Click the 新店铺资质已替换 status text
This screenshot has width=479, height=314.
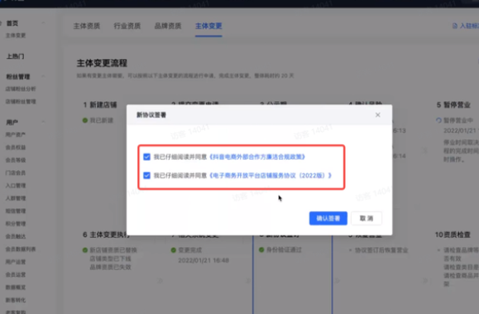point(113,250)
